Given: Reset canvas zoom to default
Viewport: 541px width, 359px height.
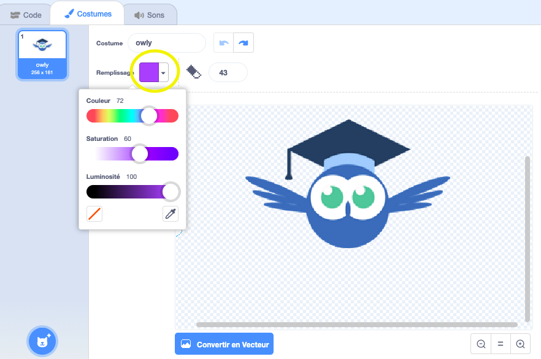Looking at the screenshot, I should click(x=501, y=344).
